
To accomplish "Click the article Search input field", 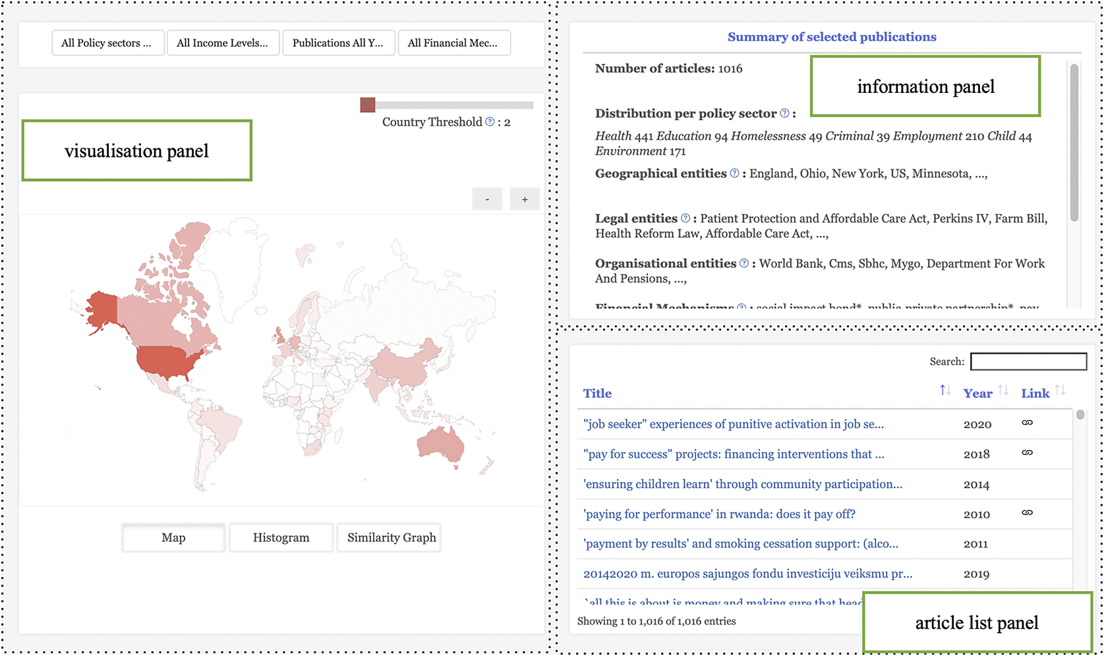I will pyautogui.click(x=1028, y=362).
